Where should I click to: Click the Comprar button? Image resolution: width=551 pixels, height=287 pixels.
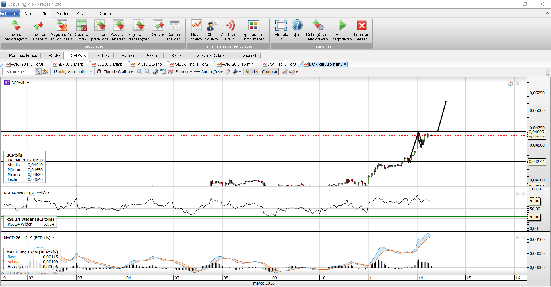(270, 72)
